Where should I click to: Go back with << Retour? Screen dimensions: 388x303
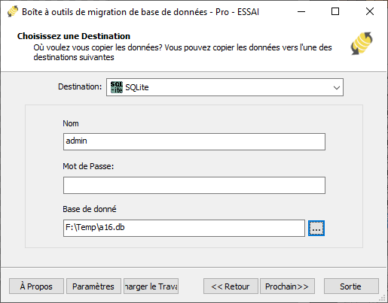[231, 286]
